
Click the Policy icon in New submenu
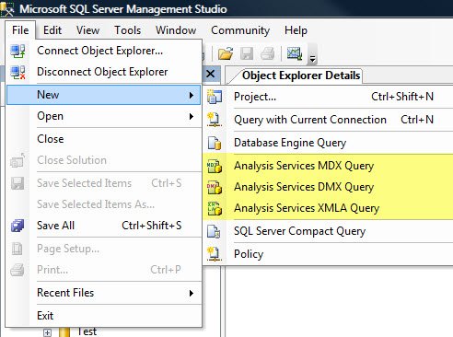pyautogui.click(x=215, y=254)
